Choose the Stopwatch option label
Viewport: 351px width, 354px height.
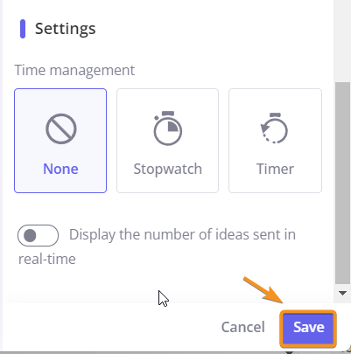[168, 169]
